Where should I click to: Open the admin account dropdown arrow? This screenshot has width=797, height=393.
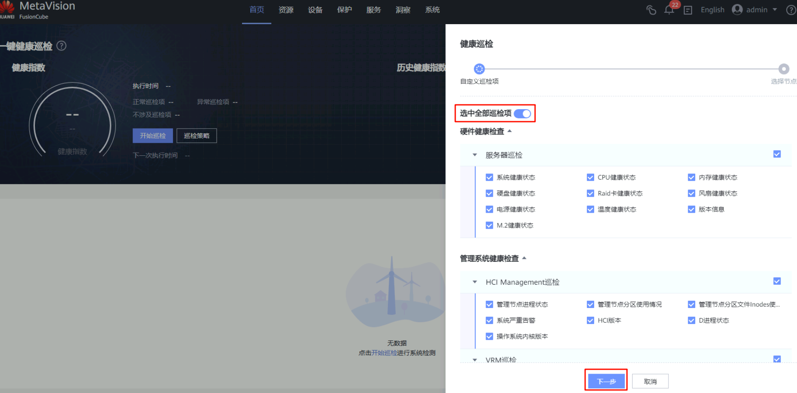[775, 9]
